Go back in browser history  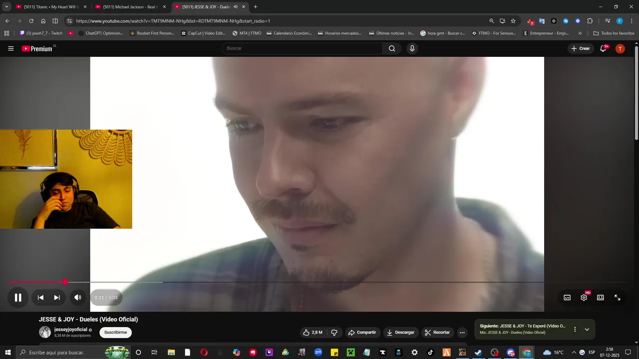click(7, 21)
